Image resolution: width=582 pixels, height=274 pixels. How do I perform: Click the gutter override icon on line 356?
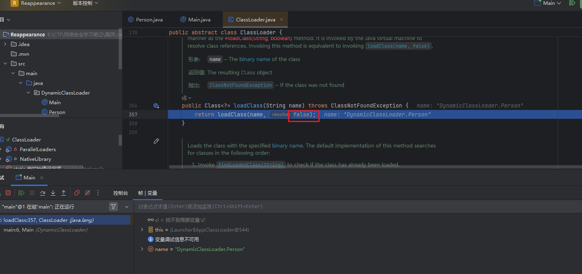(x=156, y=106)
